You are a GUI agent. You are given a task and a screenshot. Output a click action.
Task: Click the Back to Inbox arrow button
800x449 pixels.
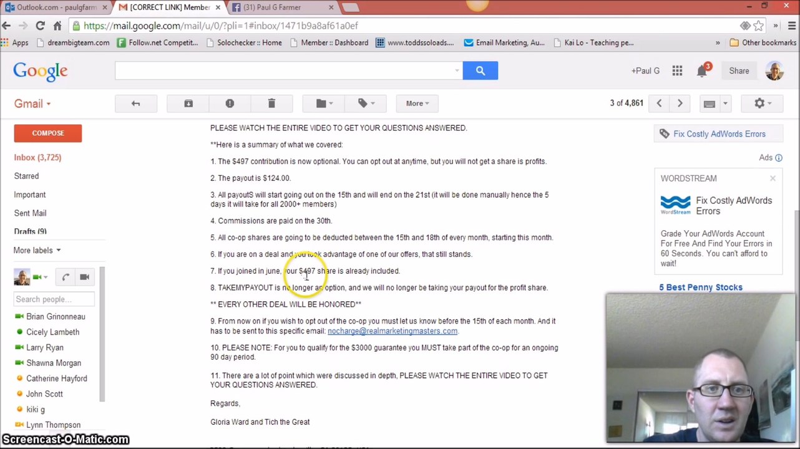pos(135,104)
